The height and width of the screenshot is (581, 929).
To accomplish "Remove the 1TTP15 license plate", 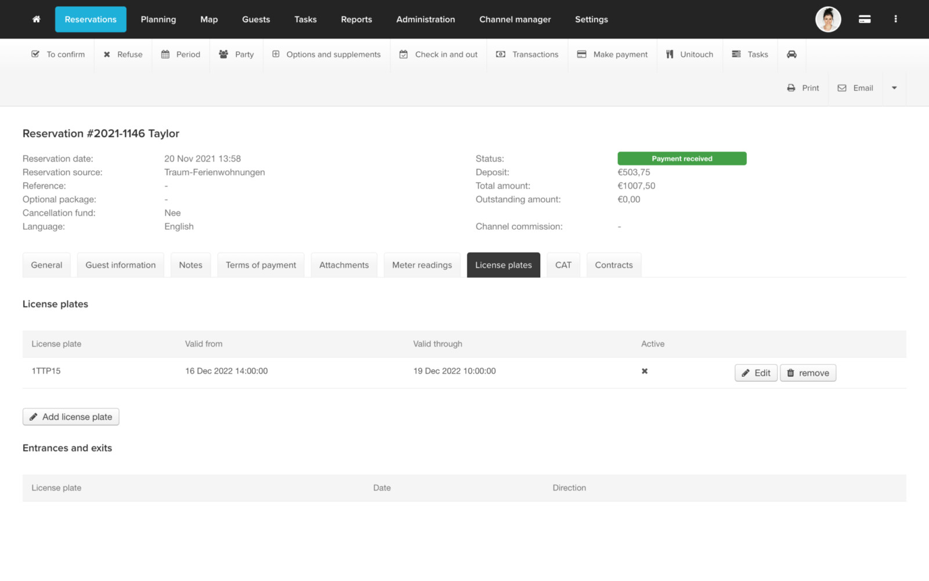I will click(808, 373).
